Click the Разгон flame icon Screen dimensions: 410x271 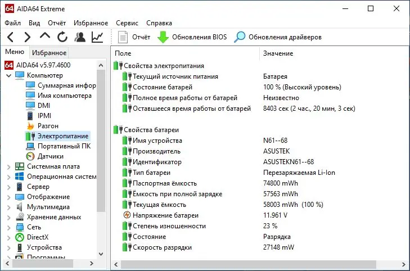pos(30,126)
